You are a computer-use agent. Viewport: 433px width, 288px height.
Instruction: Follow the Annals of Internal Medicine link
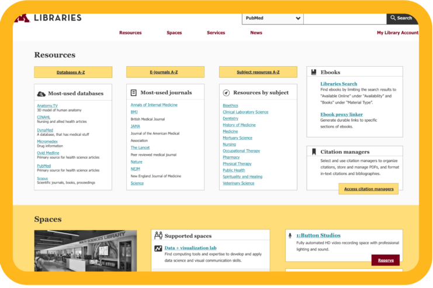[154, 105]
